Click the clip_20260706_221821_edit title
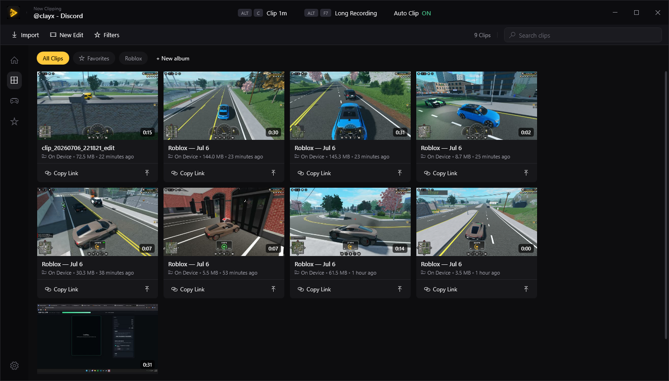Viewport: 669px width, 381px height. pos(78,148)
